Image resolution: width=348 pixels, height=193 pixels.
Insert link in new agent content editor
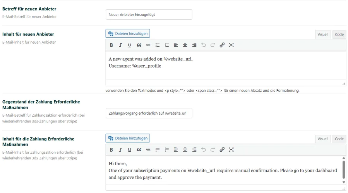[222, 45]
